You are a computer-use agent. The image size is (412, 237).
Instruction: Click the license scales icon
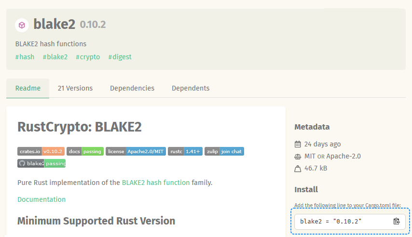click(x=298, y=156)
